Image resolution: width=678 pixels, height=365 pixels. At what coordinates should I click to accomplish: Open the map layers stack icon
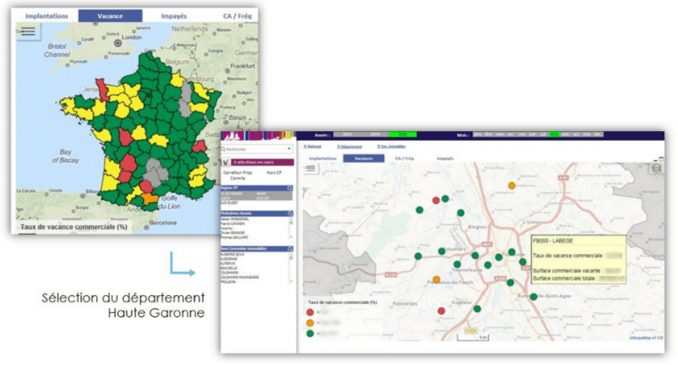(655, 168)
